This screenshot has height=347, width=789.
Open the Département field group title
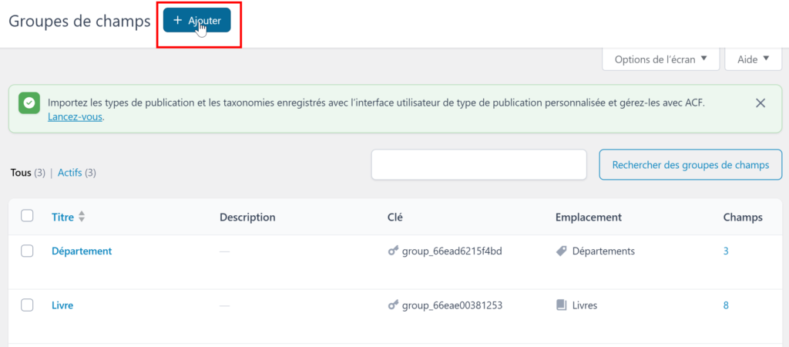[82, 251]
